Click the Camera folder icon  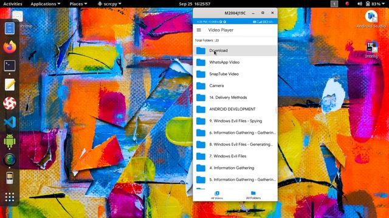point(201,86)
